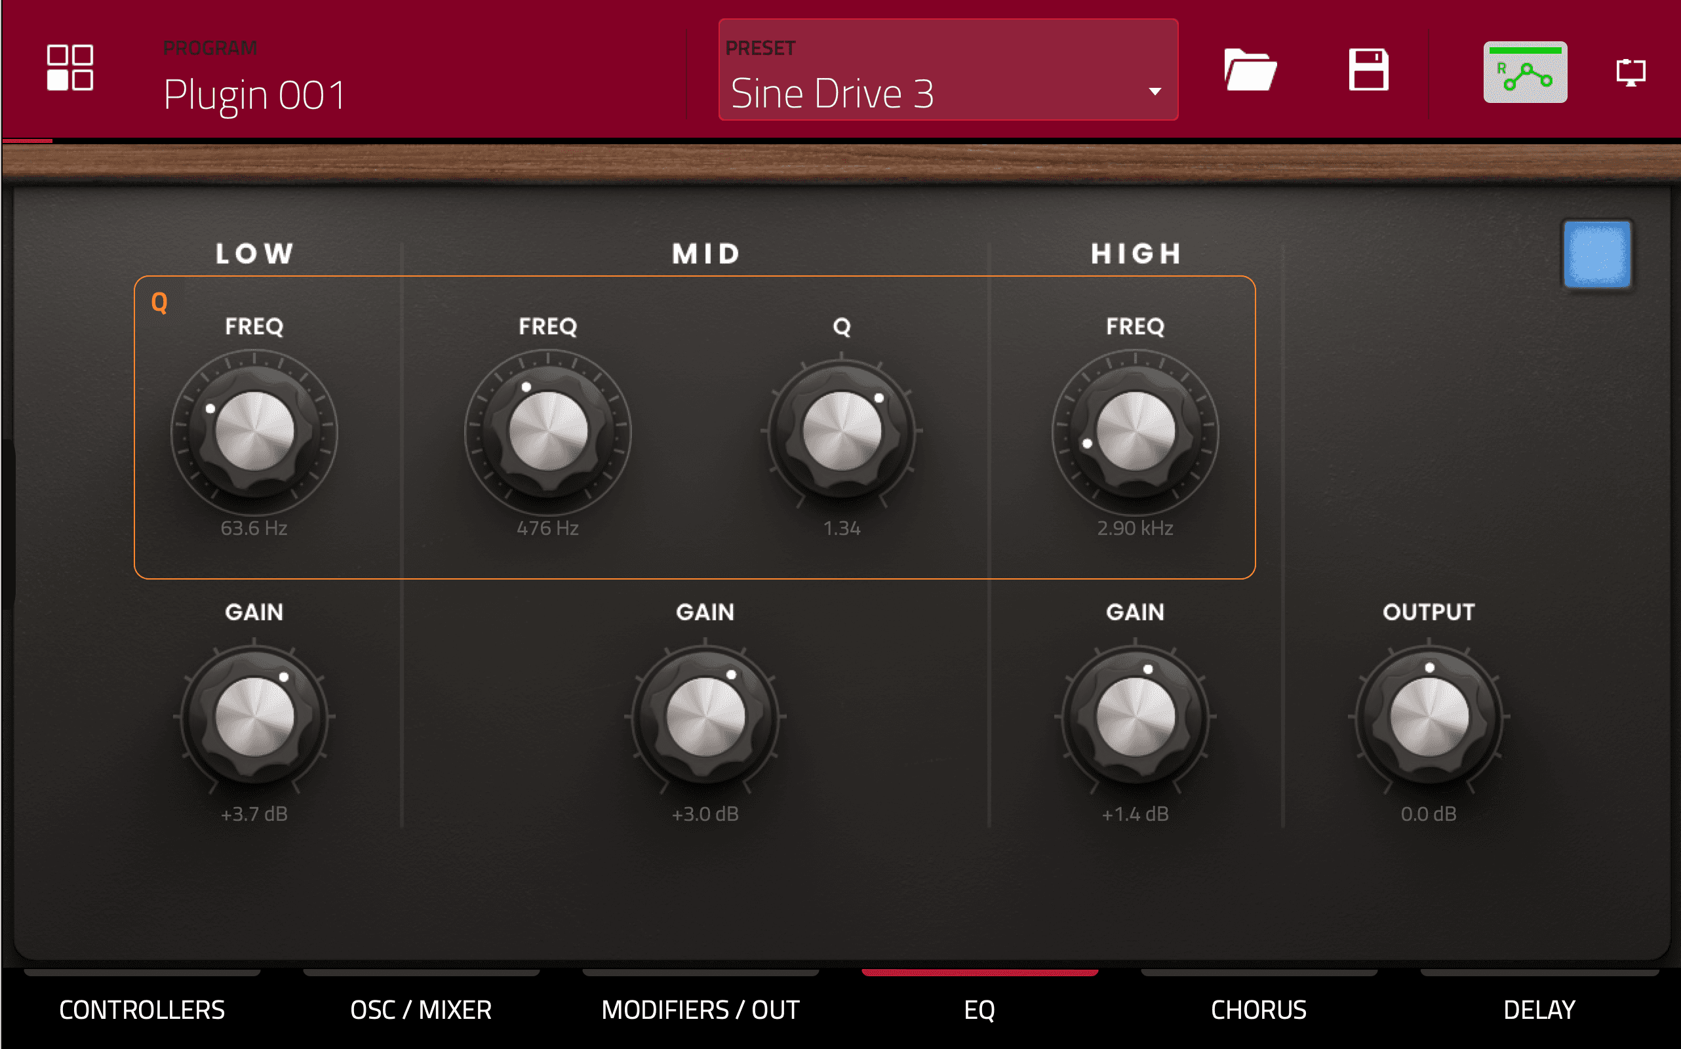
Task: Click the open folder load preset icon
Action: point(1250,69)
